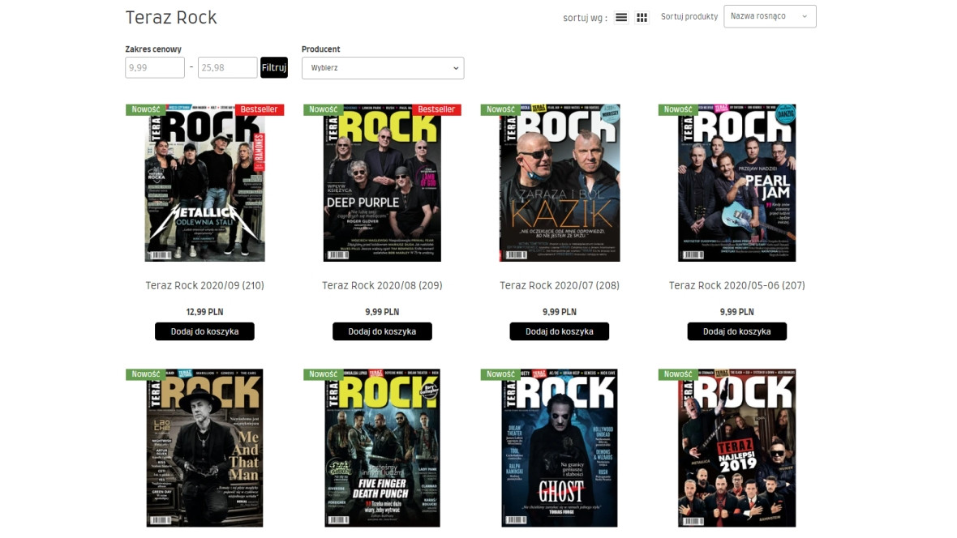Open the Kazik cover thumbnail
Screen dimensions: 957x538
(559, 183)
